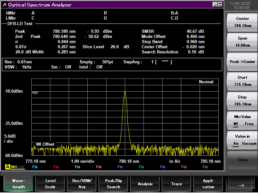Switch to the Analysis menu

(x=145, y=184)
